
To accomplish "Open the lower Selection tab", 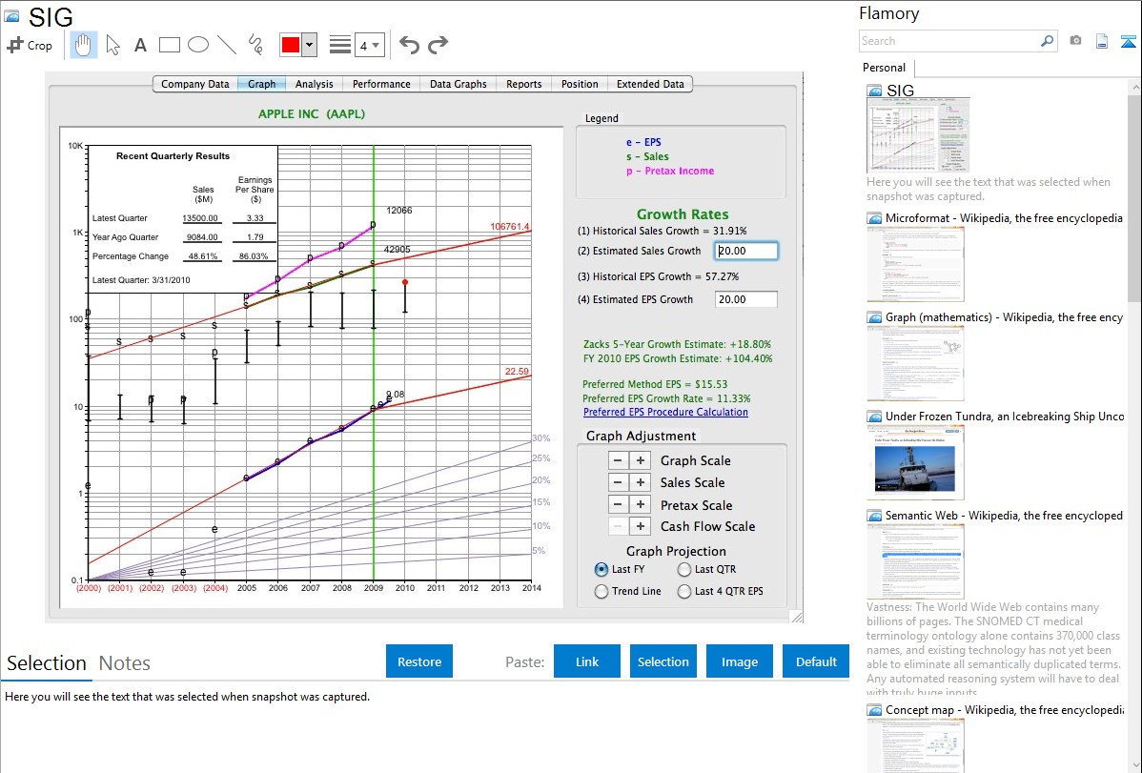I will [x=47, y=663].
